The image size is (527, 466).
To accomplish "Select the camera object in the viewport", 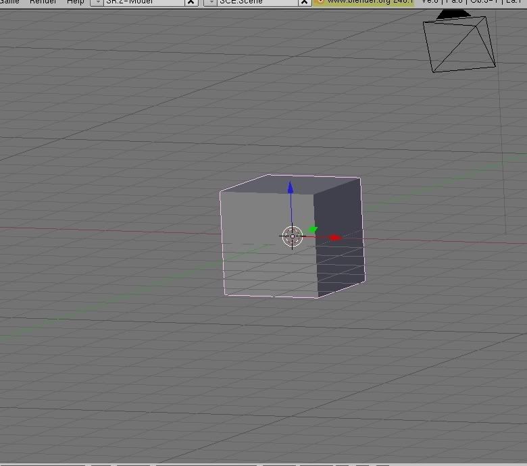I will tap(459, 41).
